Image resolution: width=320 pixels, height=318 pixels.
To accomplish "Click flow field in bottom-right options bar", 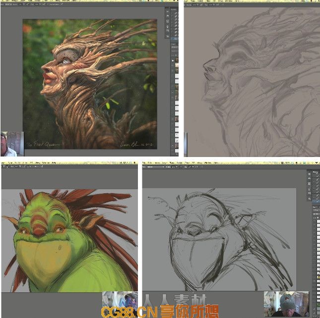I will pyautogui.click(x=192, y=167).
